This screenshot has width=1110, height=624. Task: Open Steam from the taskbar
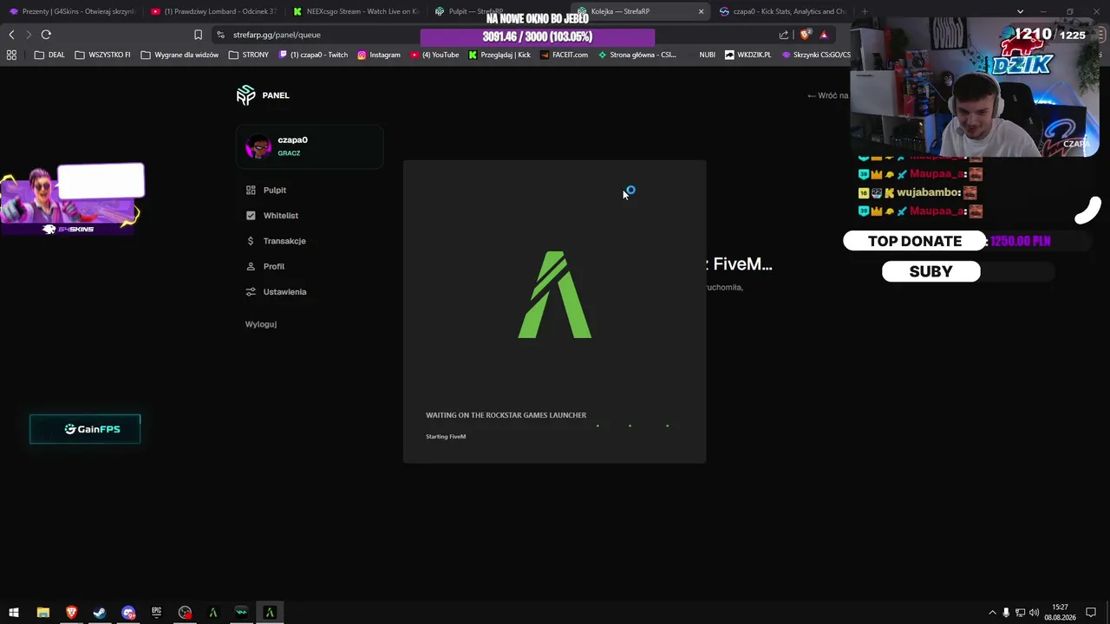click(100, 613)
